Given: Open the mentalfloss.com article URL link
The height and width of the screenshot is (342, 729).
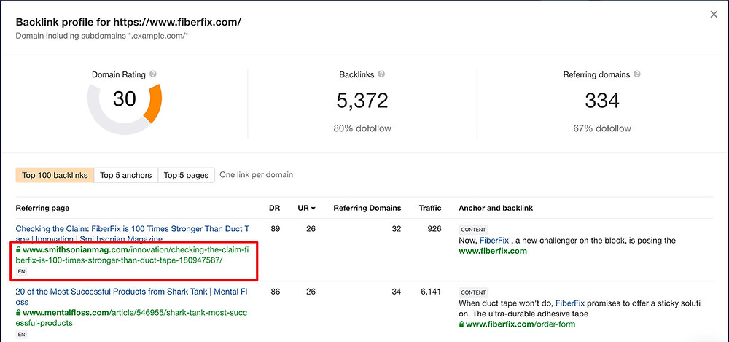Looking at the screenshot, I should click(x=131, y=318).
